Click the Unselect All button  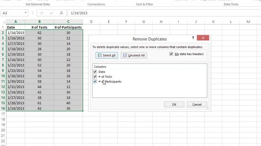click(x=134, y=55)
